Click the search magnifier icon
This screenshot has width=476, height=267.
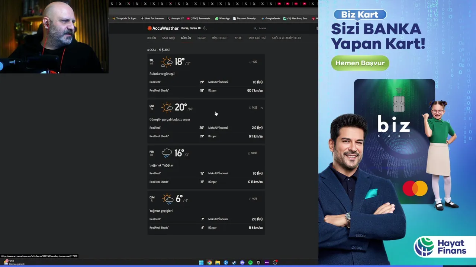(x=255, y=28)
